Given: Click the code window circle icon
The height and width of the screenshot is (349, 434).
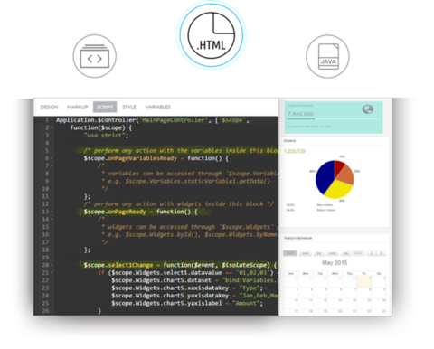Looking at the screenshot, I should click(x=95, y=56).
